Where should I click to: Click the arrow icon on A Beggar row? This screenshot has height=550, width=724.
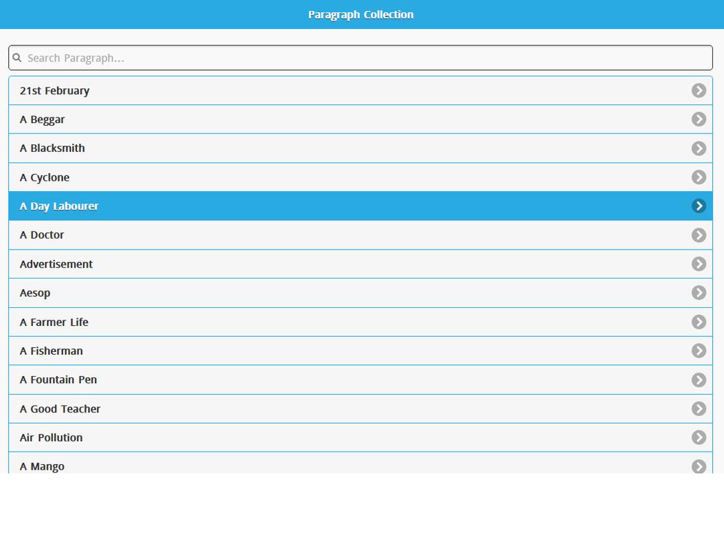pyautogui.click(x=698, y=119)
